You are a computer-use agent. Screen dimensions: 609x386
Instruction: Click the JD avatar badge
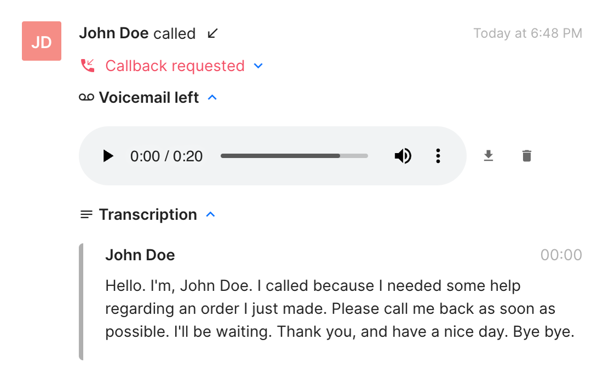(x=42, y=41)
